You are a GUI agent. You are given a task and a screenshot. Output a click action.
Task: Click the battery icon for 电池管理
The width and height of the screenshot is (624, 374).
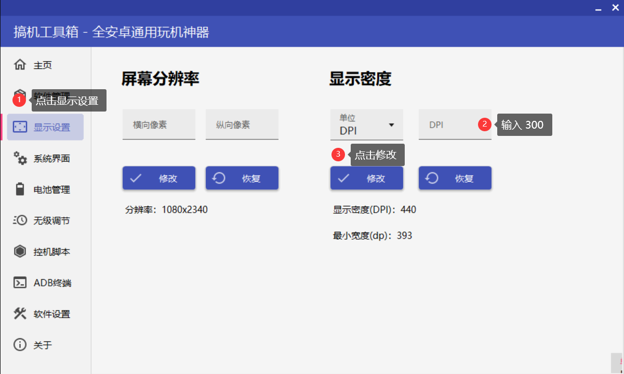click(x=20, y=189)
